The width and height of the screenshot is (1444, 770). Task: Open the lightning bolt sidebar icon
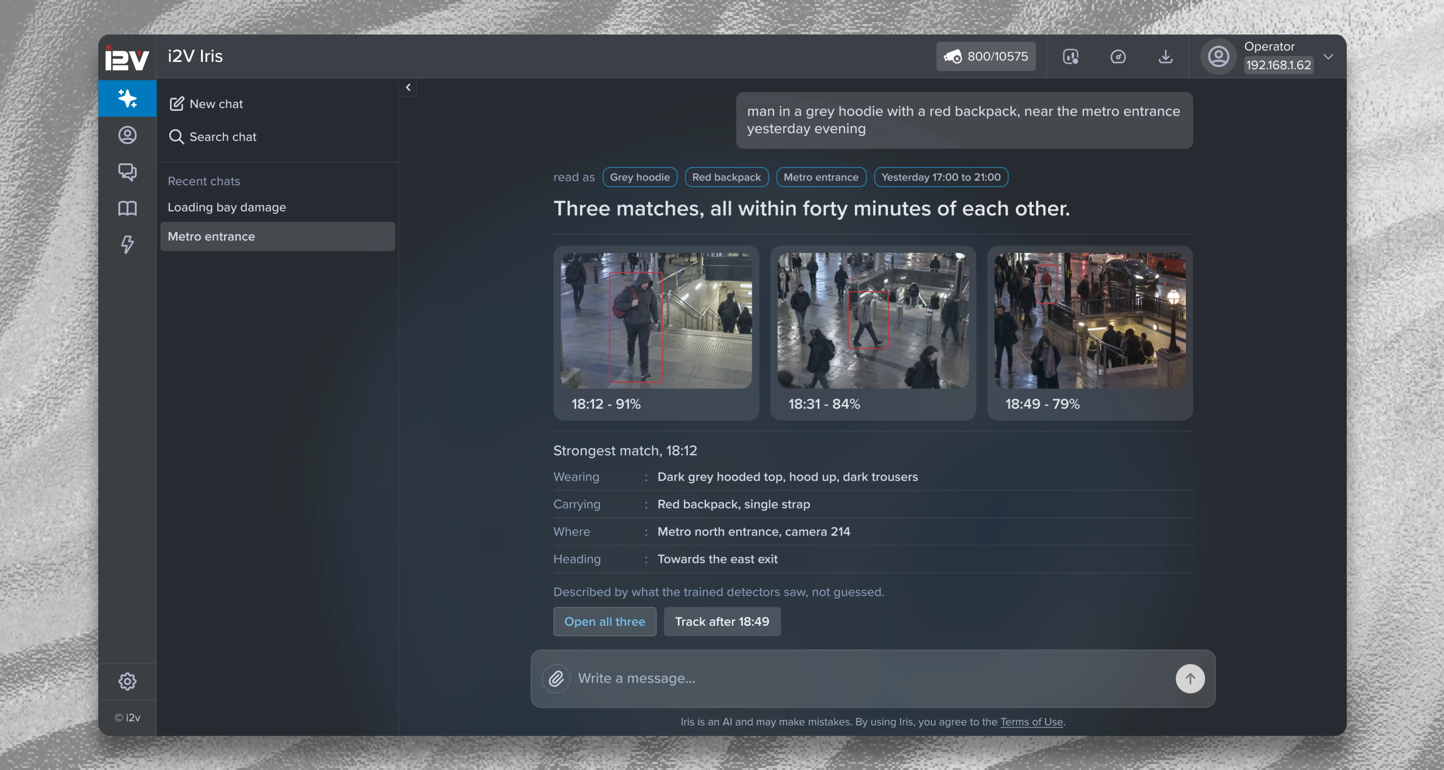click(127, 244)
